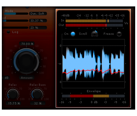Image resolution: width=137 pixels, height=116 pixels.
Task: Click the Relax Bass label
Action: [x=37, y=85]
